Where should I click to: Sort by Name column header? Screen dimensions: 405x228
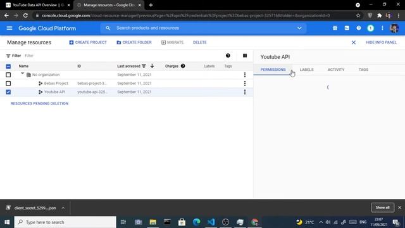pyautogui.click(x=23, y=66)
